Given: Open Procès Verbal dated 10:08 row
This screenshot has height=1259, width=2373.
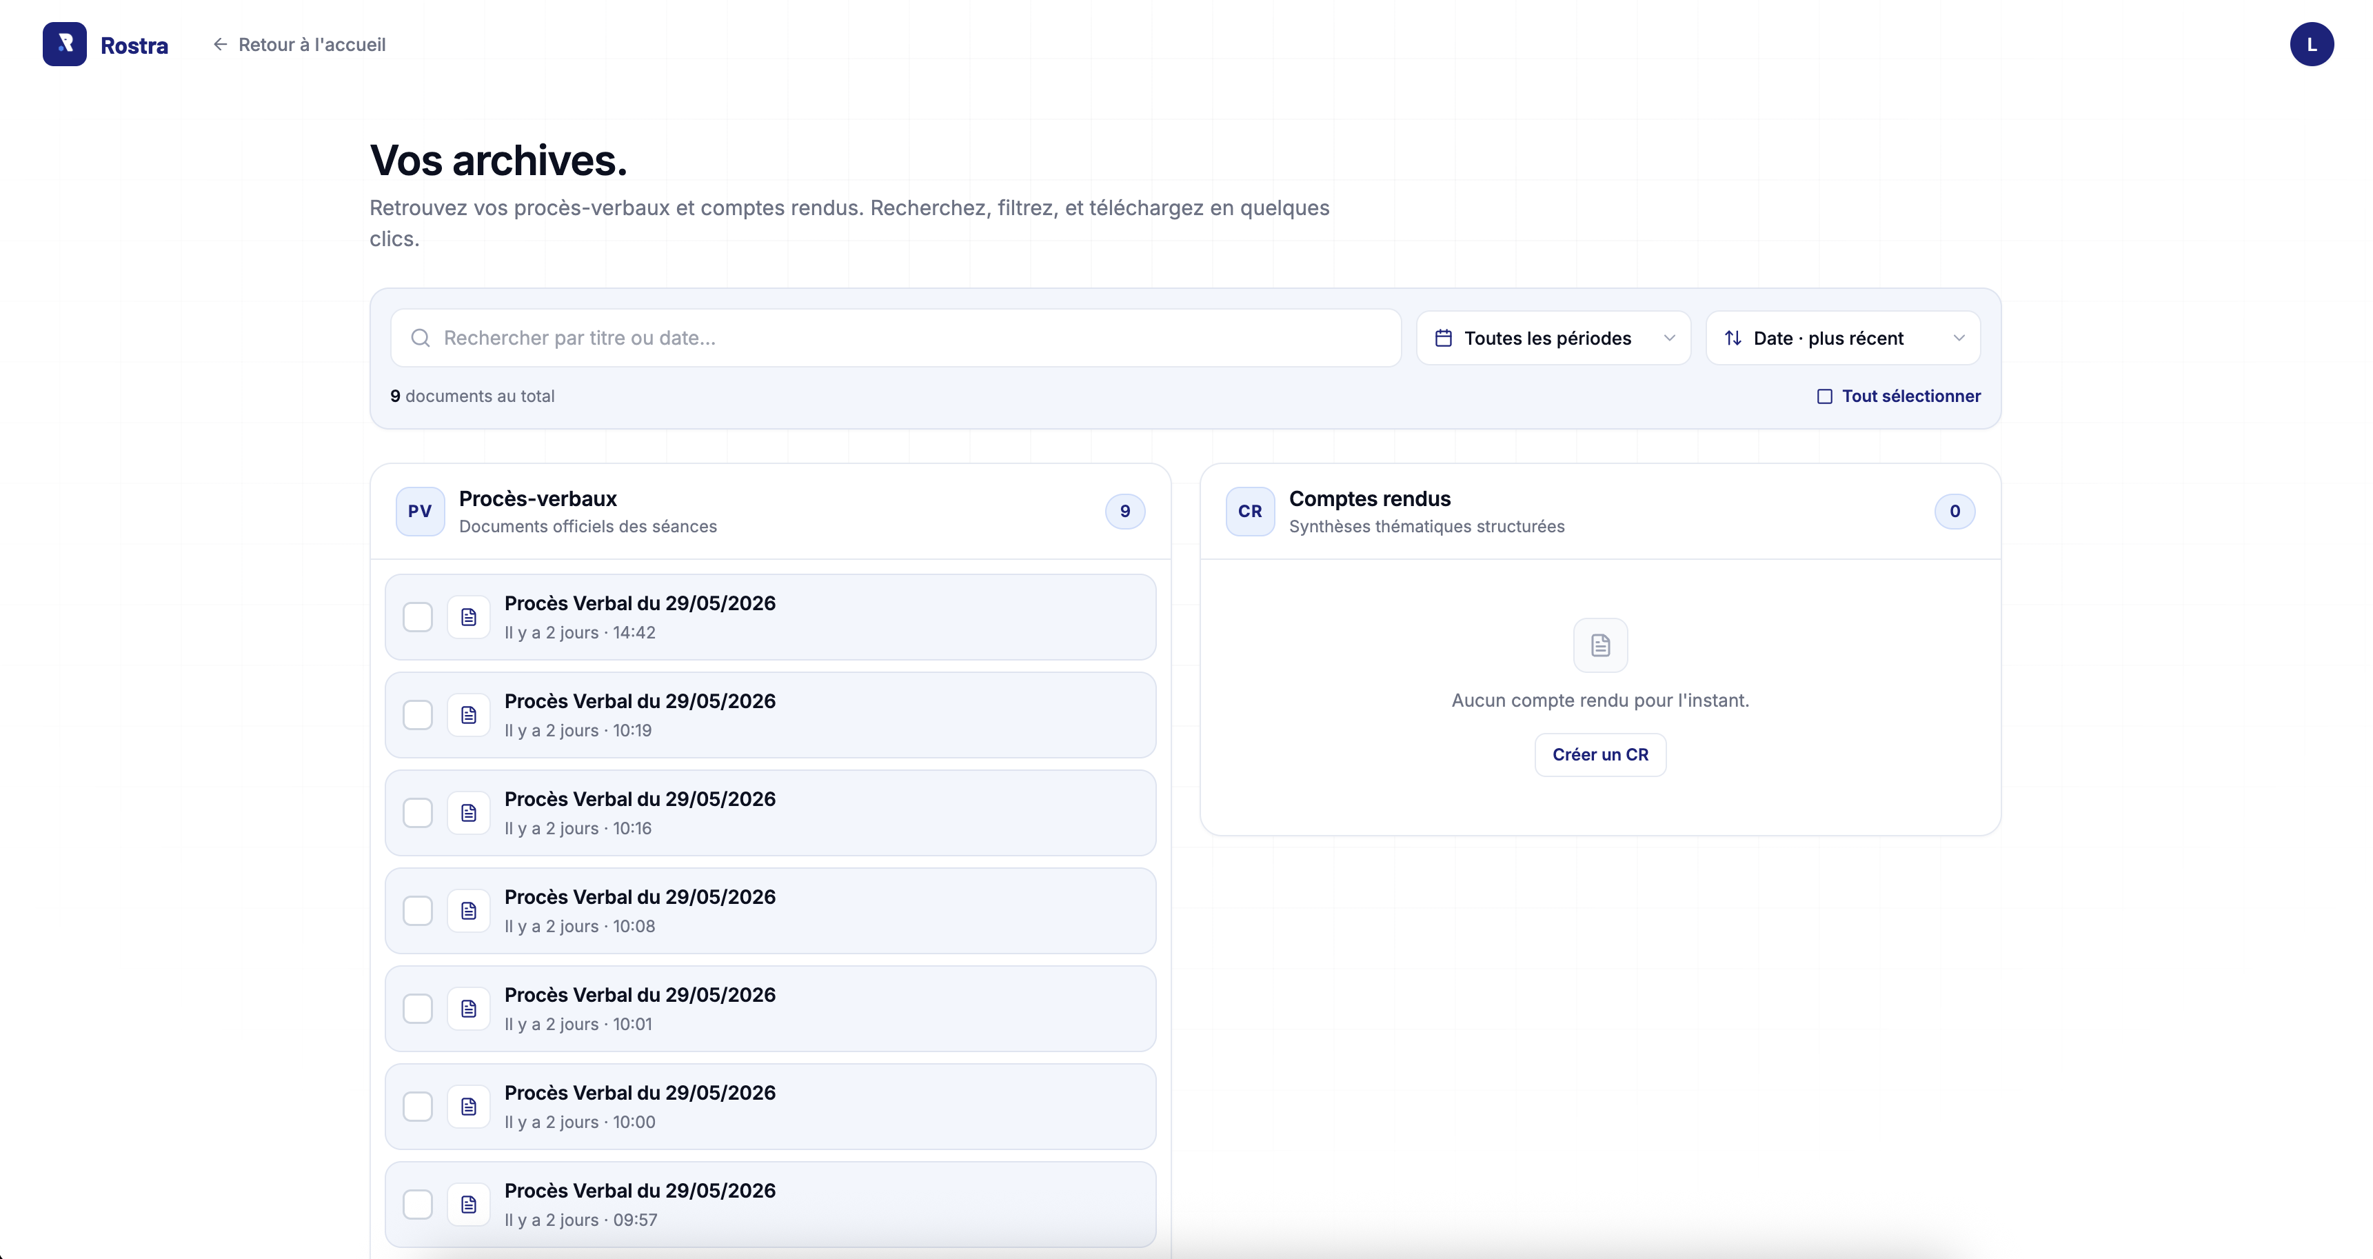Looking at the screenshot, I should point(770,911).
